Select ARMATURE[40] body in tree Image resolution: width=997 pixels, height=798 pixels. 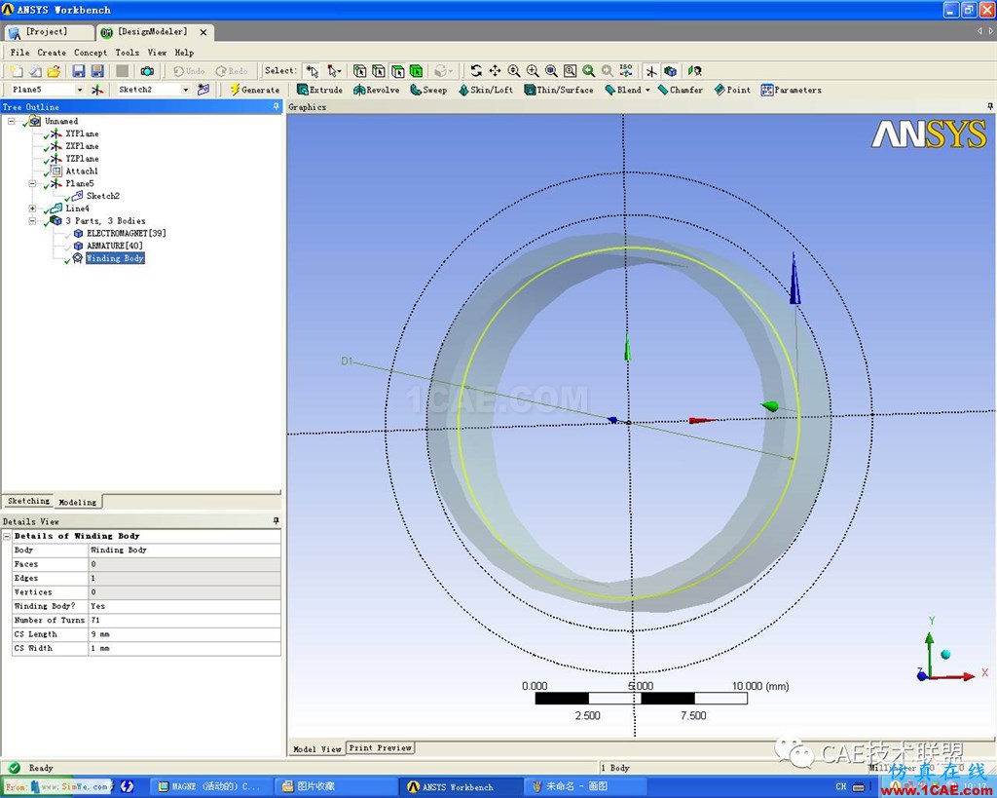(115, 246)
